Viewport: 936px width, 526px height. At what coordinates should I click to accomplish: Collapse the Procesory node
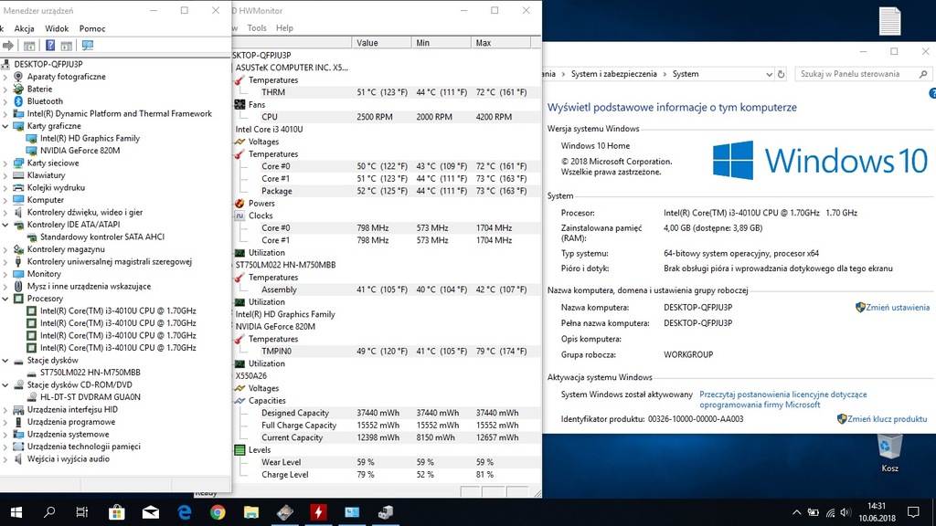tap(5, 299)
